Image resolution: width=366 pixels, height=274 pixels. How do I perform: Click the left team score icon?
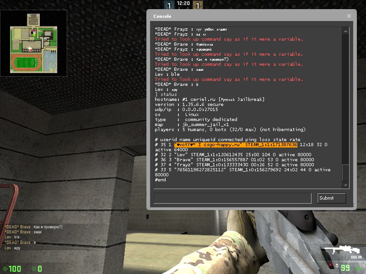tap(169, 6)
